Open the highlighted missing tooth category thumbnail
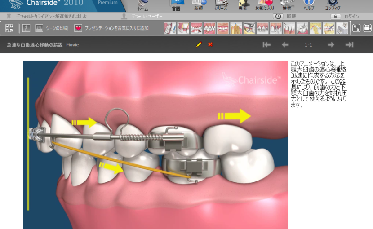This screenshot has width=373, height=229. tap(183, 28)
